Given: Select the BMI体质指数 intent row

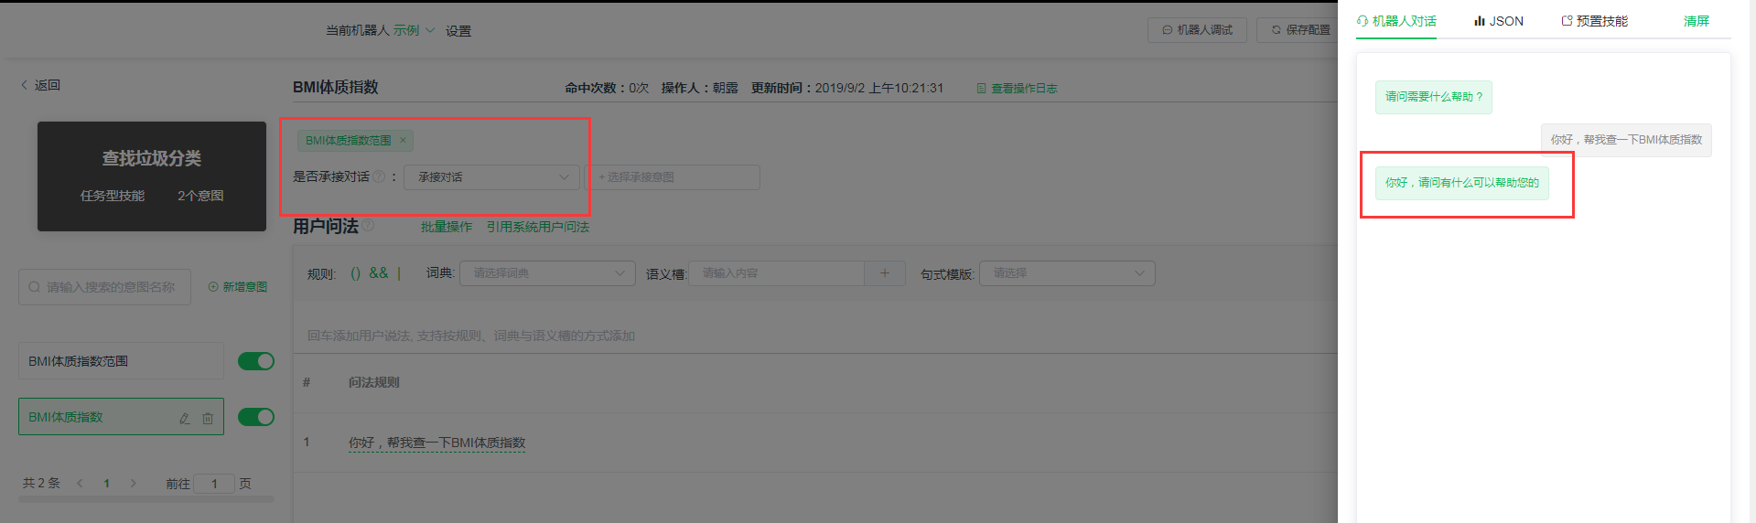Looking at the screenshot, I should pyautogui.click(x=121, y=417).
